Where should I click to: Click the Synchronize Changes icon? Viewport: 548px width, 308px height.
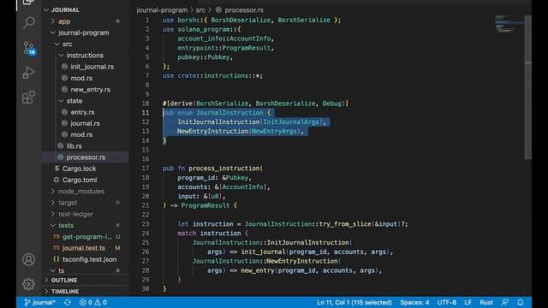68,302
